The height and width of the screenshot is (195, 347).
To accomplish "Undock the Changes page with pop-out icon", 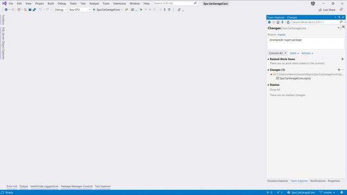I will pyautogui.click(x=343, y=27).
